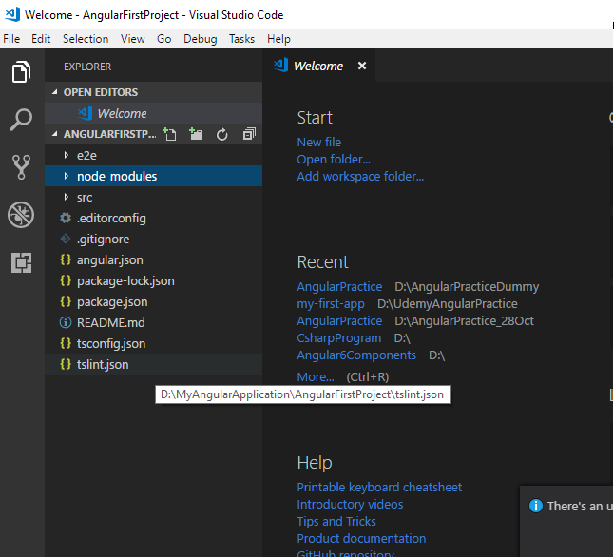Open recent my-first-app project
The height and width of the screenshot is (557, 614).
331,303
